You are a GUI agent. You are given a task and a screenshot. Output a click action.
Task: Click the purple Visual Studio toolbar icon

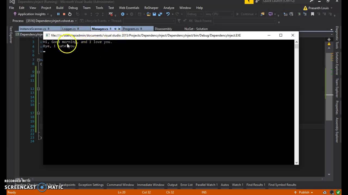[271, 14]
